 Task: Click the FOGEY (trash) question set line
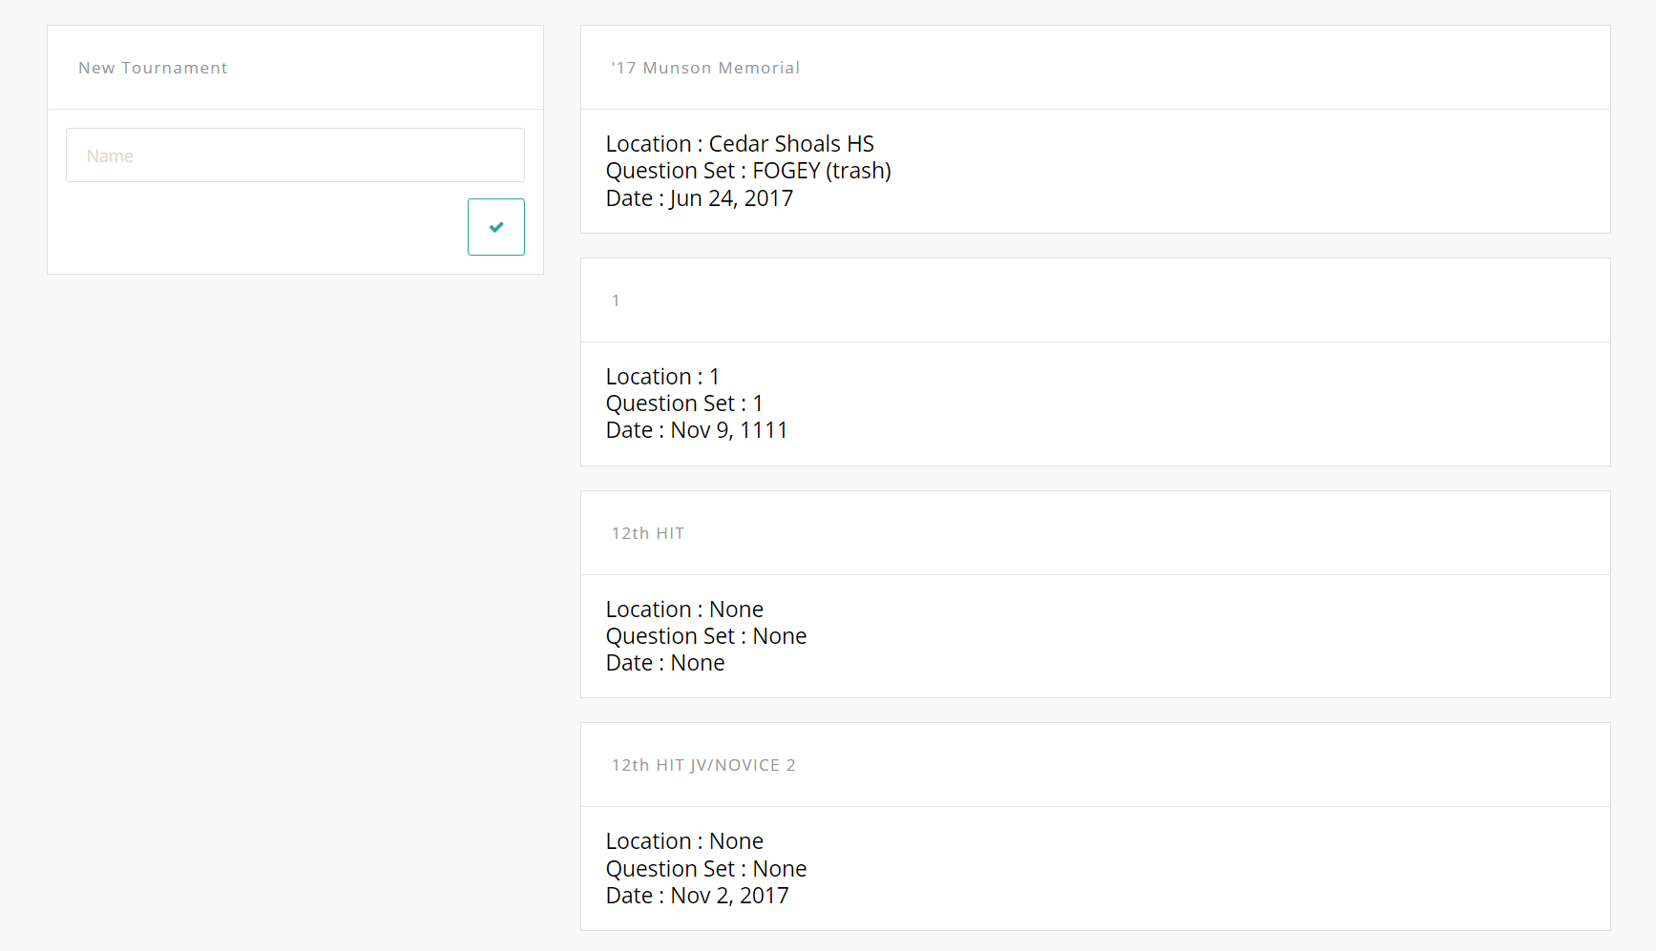click(x=748, y=171)
